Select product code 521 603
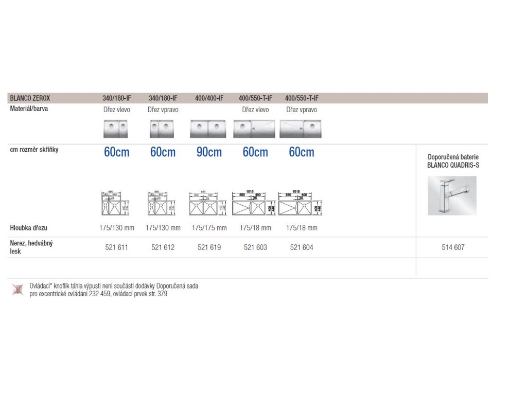This screenshot has height=395, width=527. 255,247
